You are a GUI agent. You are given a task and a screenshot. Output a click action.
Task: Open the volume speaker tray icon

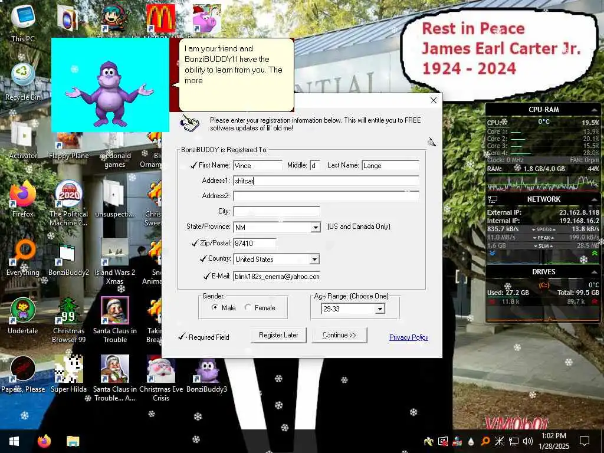pyautogui.click(x=528, y=441)
